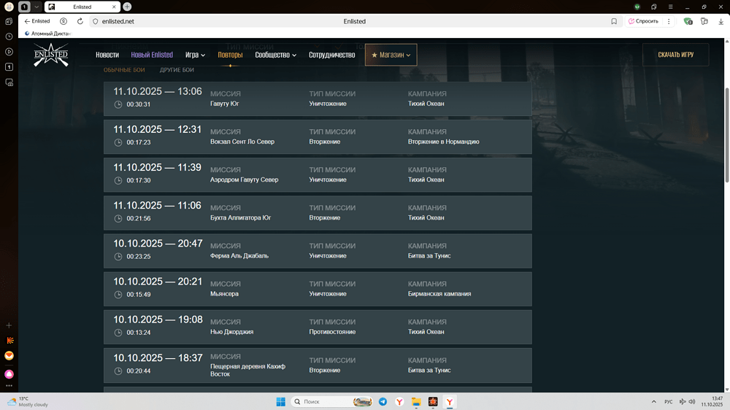
Task: Bookmark the page using the address bar icon
Action: coord(614,21)
